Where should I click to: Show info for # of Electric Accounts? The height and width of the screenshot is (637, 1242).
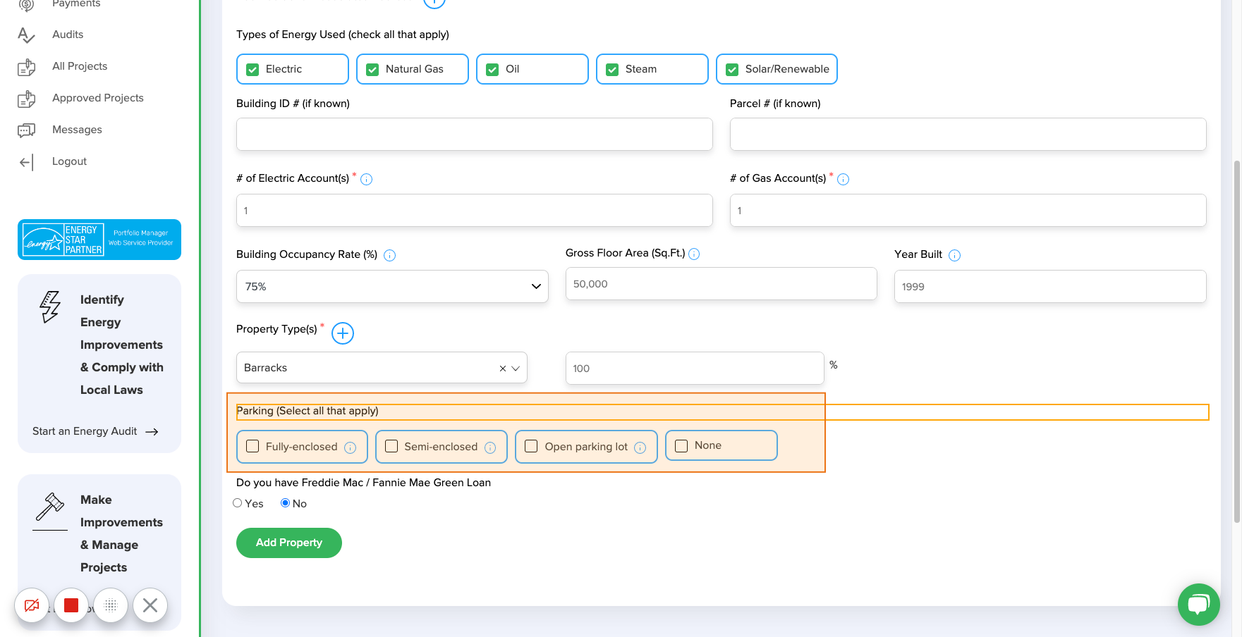point(367,180)
